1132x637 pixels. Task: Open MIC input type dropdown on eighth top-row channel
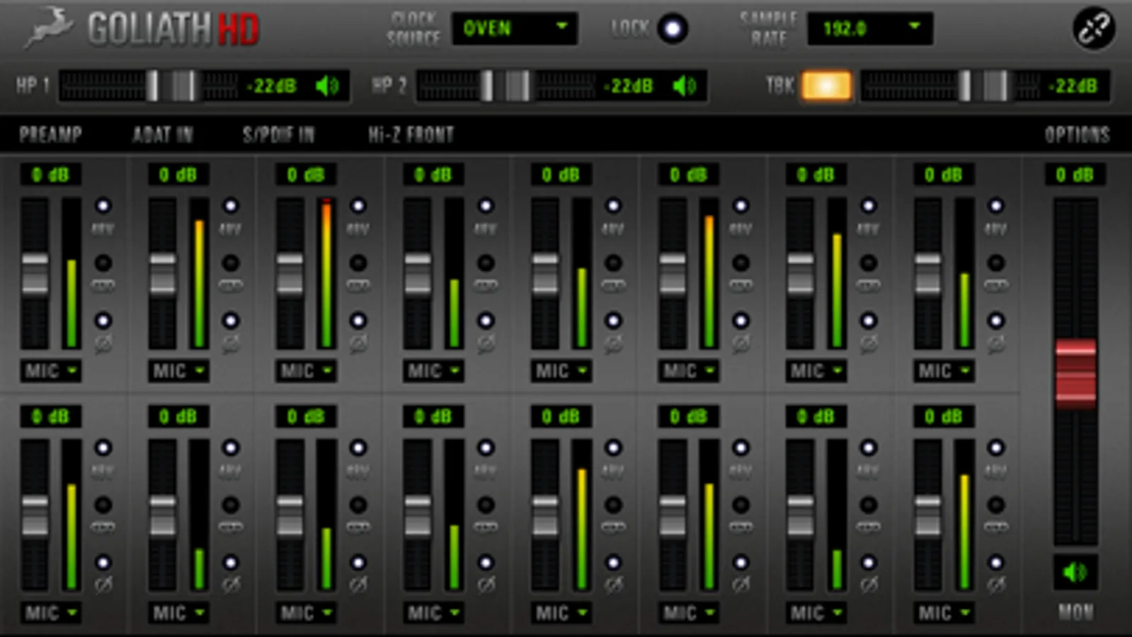(x=944, y=371)
